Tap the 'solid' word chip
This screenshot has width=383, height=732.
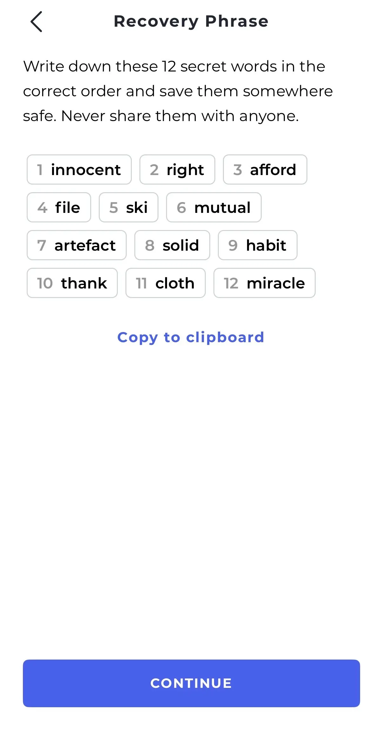tap(172, 245)
